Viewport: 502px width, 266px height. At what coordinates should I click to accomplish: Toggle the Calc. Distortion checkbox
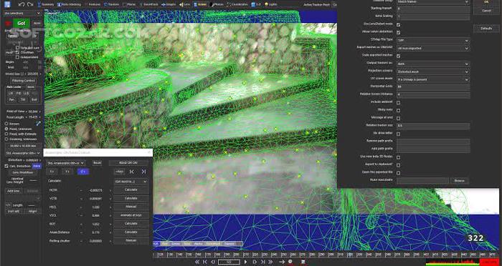click(6, 166)
